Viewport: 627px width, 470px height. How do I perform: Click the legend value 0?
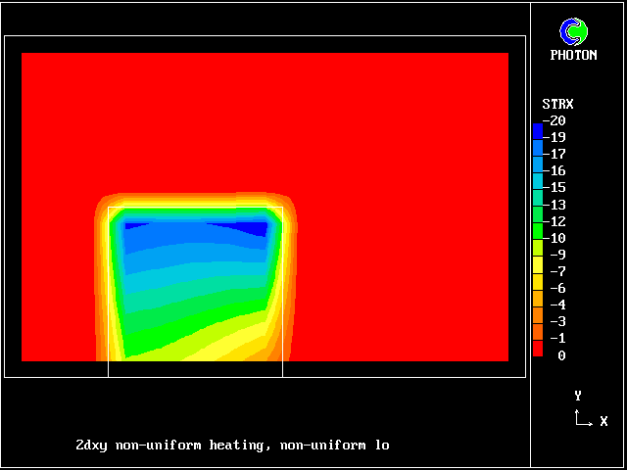(x=560, y=355)
